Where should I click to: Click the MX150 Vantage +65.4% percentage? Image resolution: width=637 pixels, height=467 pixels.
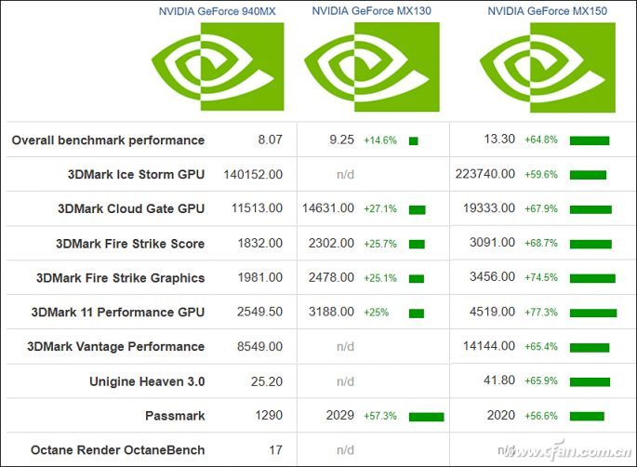pos(541,347)
